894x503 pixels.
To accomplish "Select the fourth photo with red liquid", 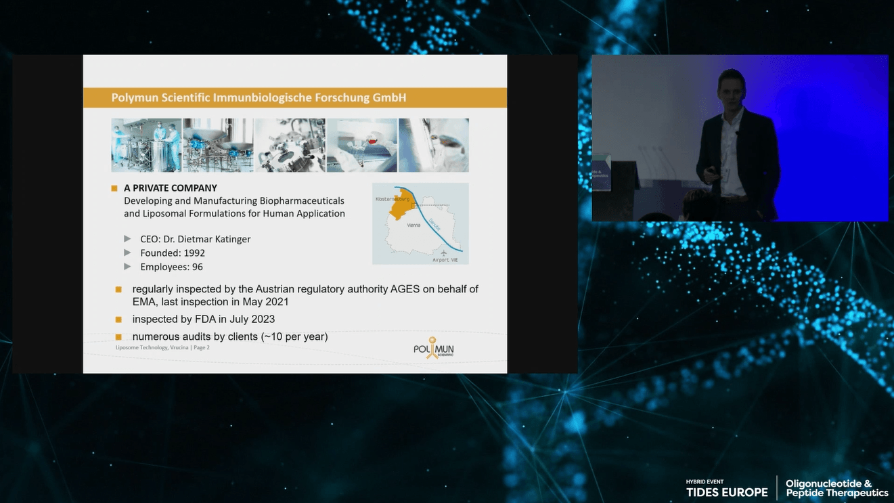I will pyautogui.click(x=361, y=146).
